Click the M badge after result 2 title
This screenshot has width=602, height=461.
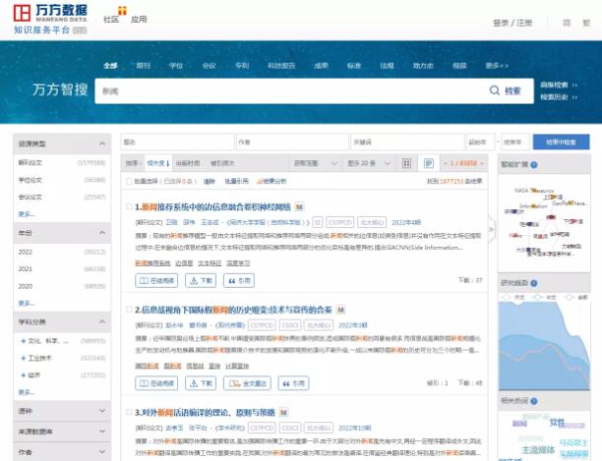point(340,310)
